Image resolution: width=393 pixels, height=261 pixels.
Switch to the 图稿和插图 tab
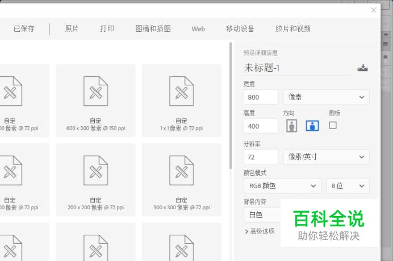pyautogui.click(x=153, y=28)
